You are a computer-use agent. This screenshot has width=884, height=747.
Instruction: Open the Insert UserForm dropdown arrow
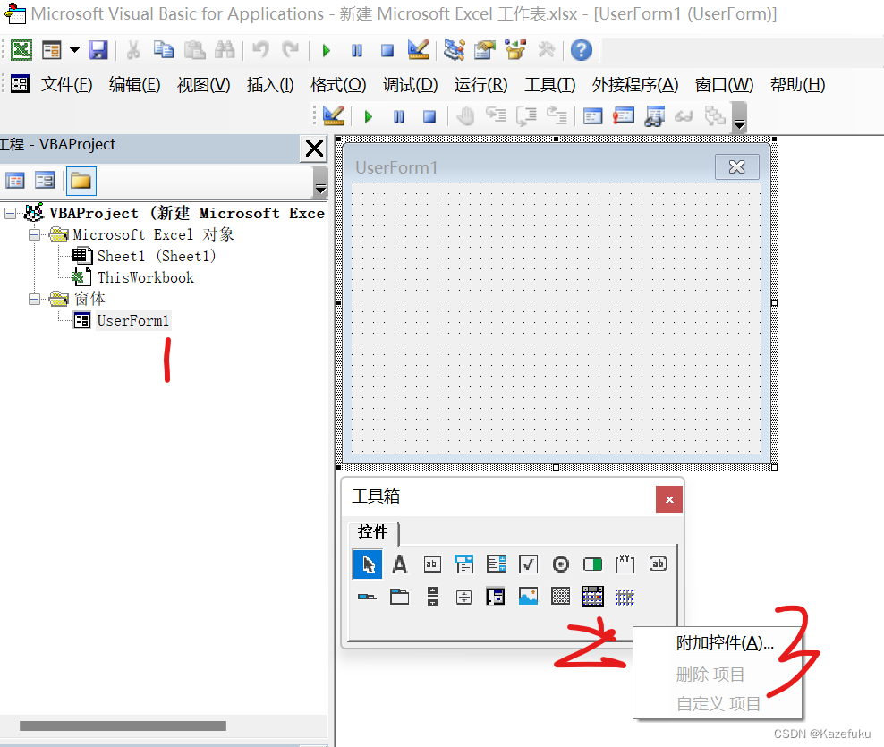pos(74,51)
